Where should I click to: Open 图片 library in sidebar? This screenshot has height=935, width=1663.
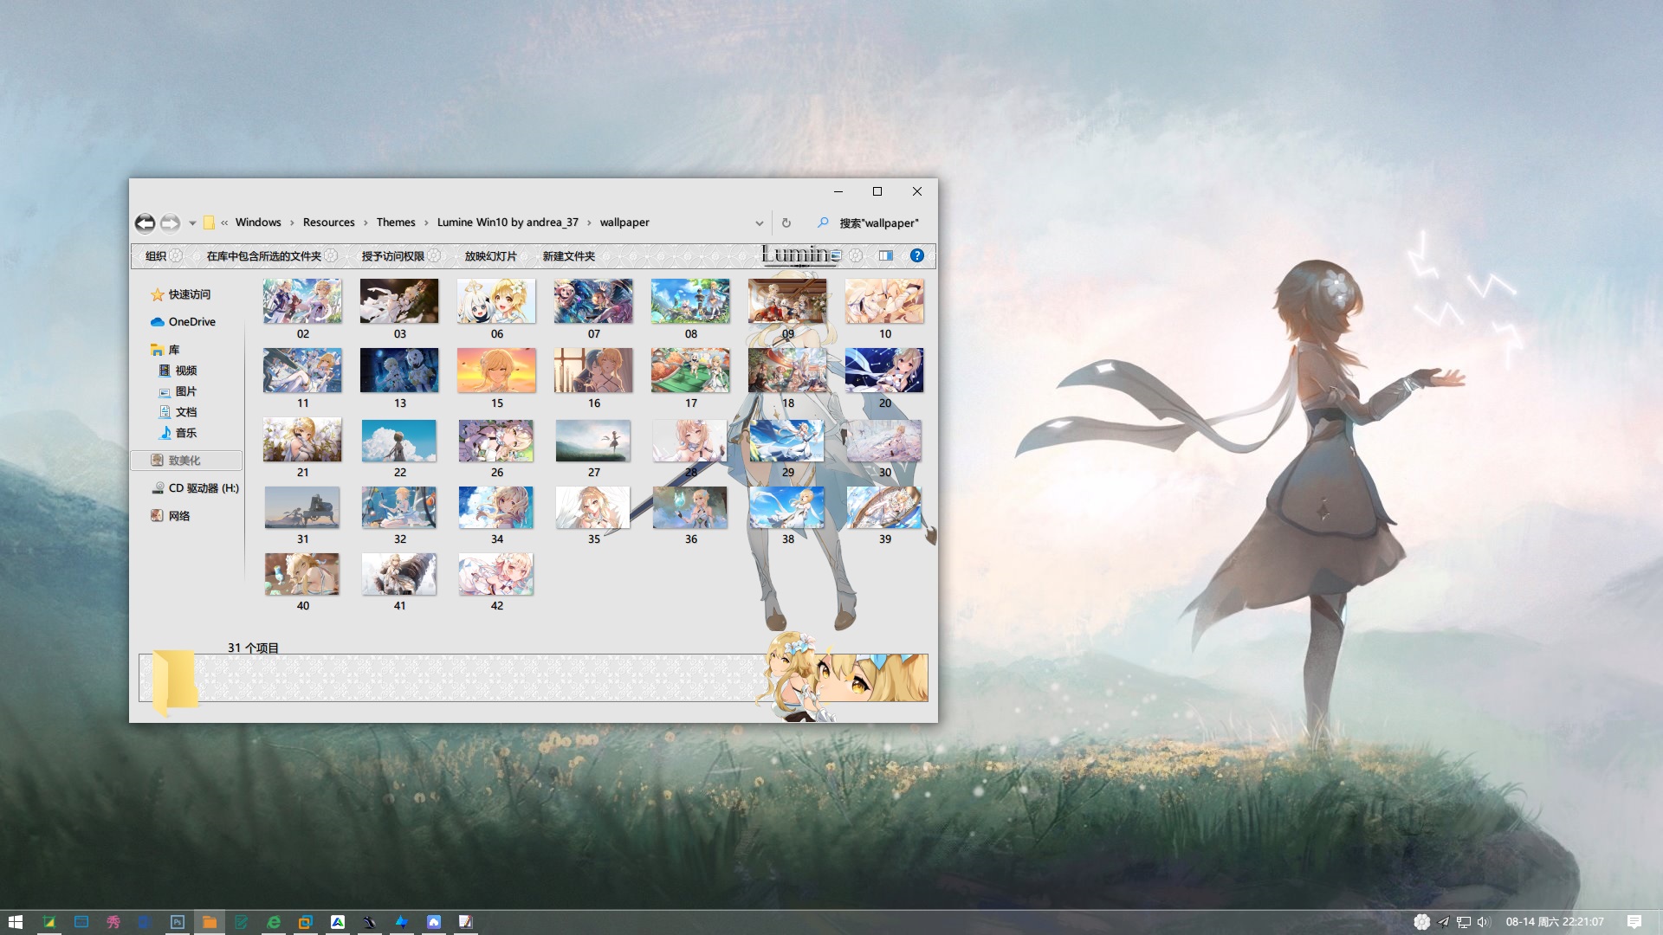click(x=178, y=391)
